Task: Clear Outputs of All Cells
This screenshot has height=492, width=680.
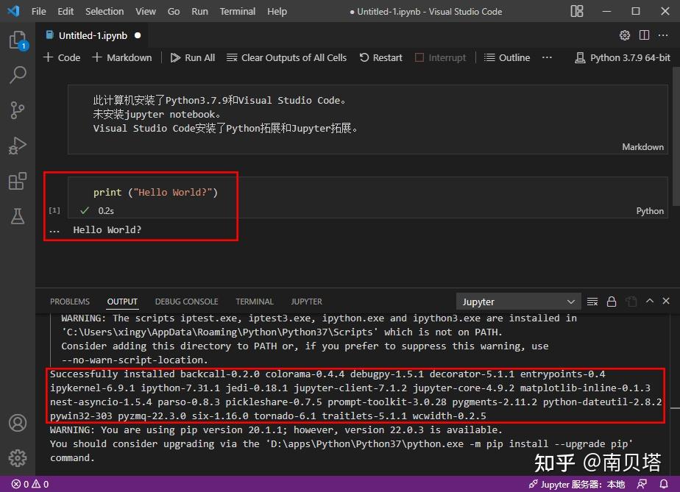Action: pos(286,57)
